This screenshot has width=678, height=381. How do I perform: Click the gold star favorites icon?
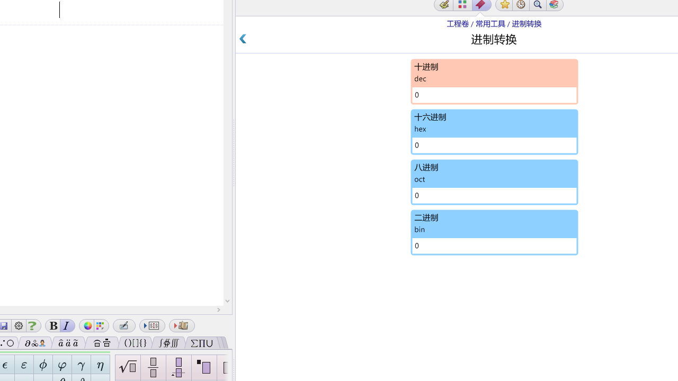pos(504,5)
